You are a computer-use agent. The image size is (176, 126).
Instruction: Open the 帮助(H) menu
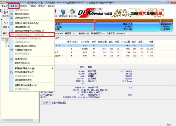tap(51, 6)
